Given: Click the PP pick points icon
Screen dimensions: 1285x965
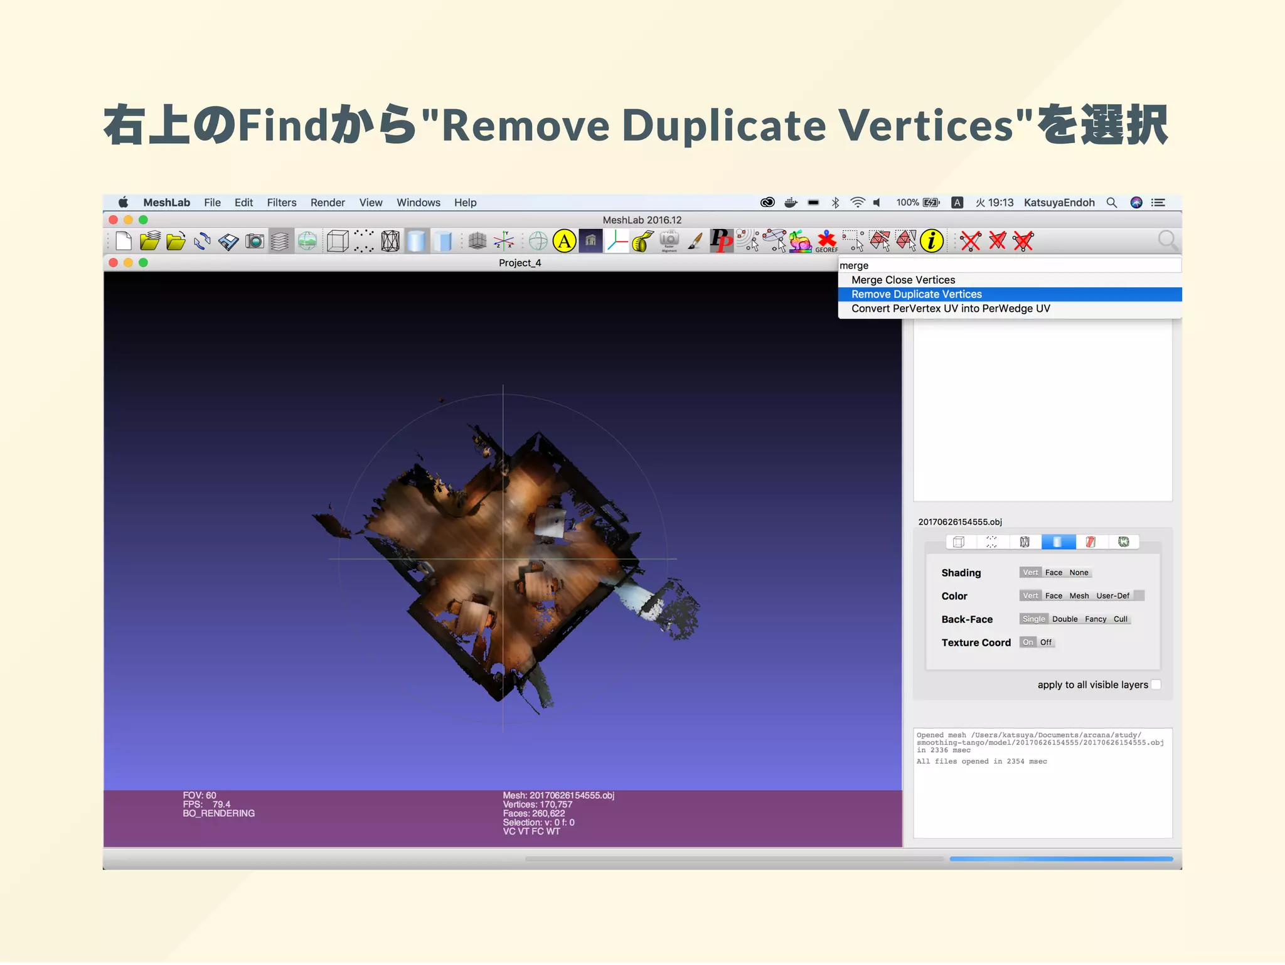Looking at the screenshot, I should (721, 242).
